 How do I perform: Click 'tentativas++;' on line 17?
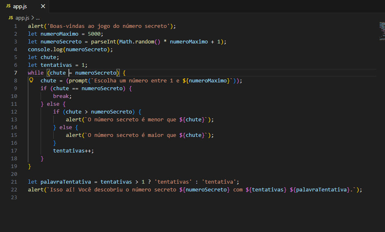(x=73, y=151)
